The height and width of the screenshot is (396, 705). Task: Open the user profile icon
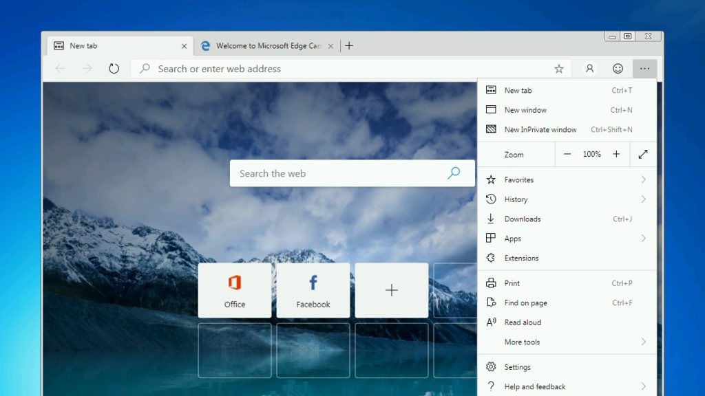589,69
